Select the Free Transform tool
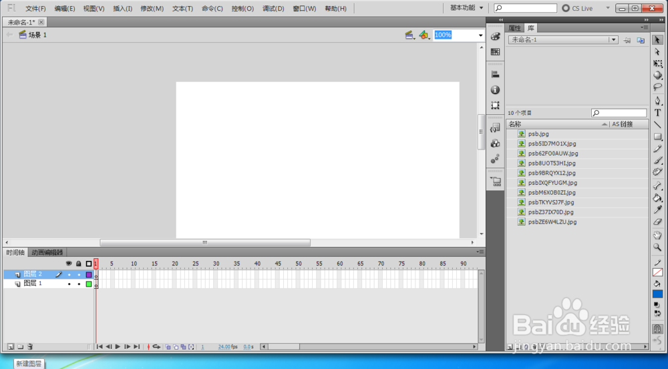This screenshot has width=668, height=369. pos(657,63)
